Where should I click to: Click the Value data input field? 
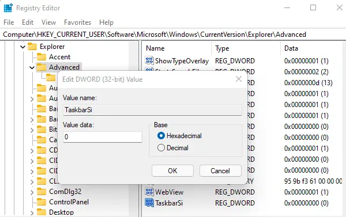103,137
